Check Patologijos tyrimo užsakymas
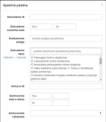 tap(32, 57)
